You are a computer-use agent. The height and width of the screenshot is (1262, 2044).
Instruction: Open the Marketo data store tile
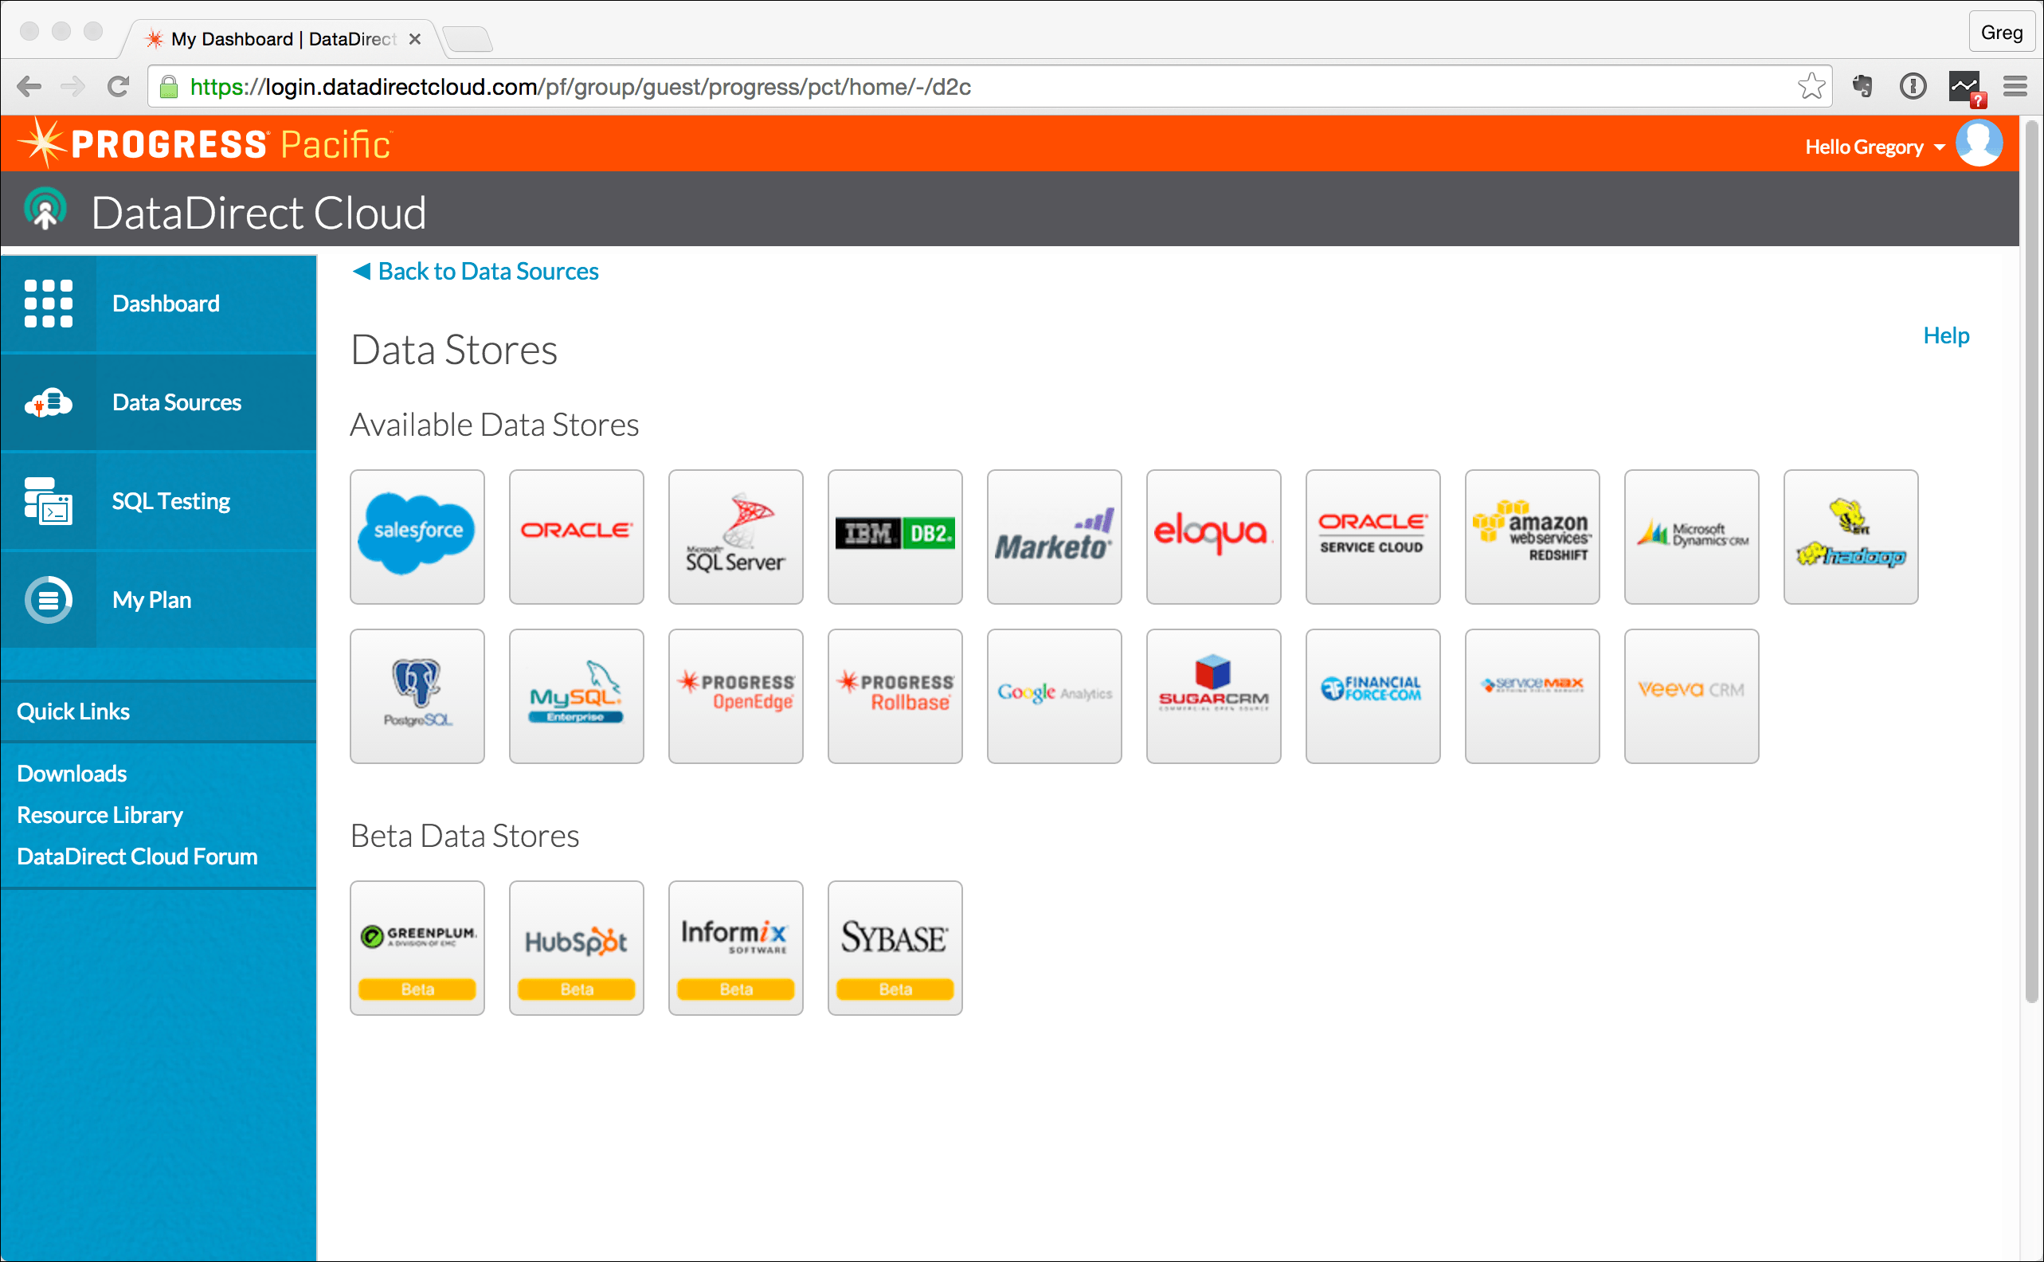click(x=1055, y=537)
